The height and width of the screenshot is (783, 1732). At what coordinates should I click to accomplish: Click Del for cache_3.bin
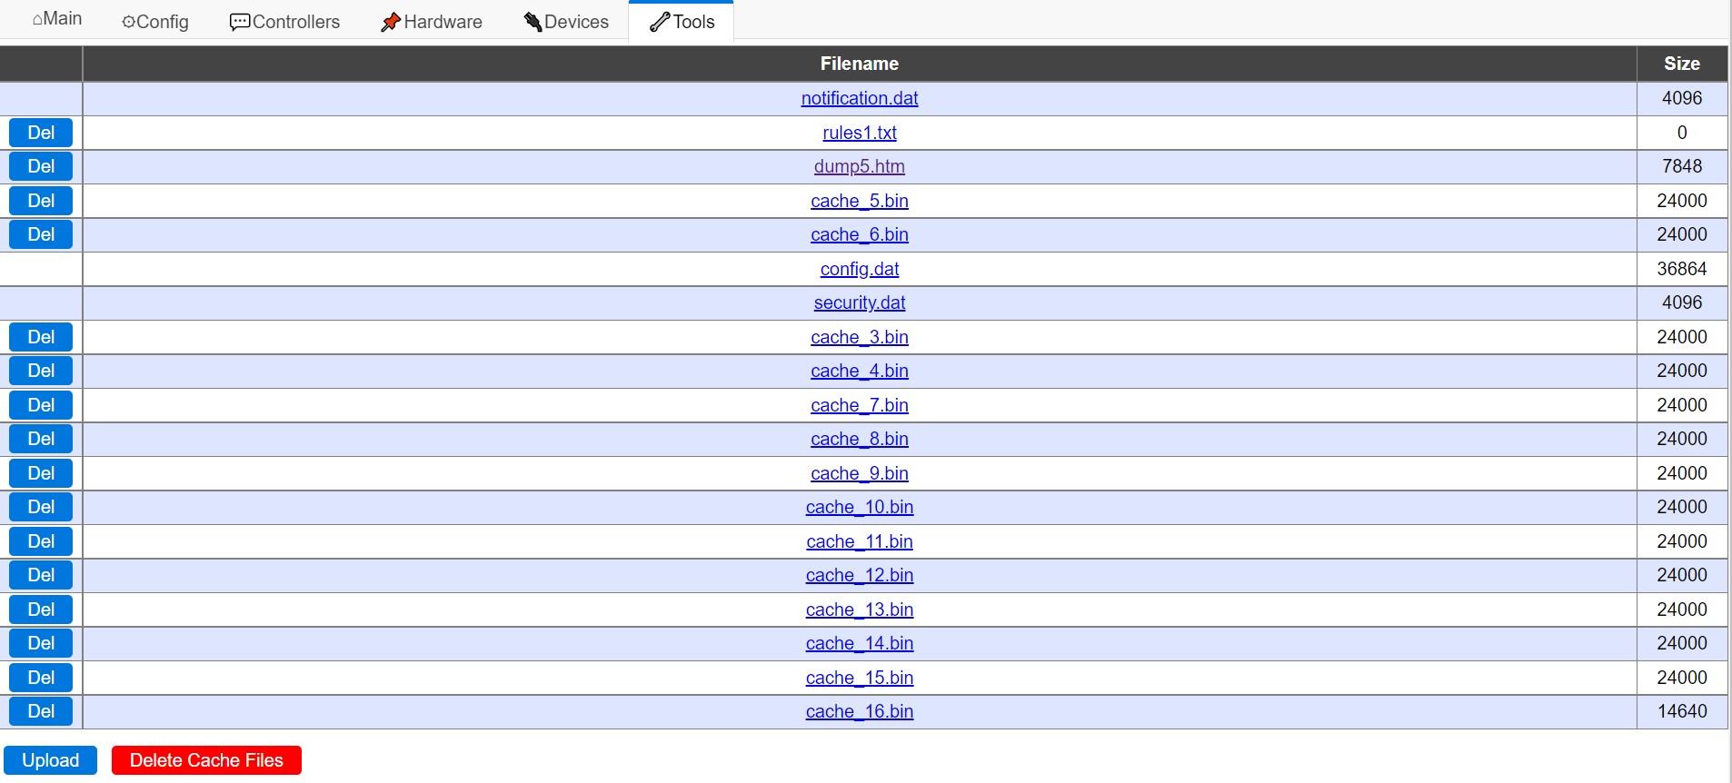coord(41,337)
